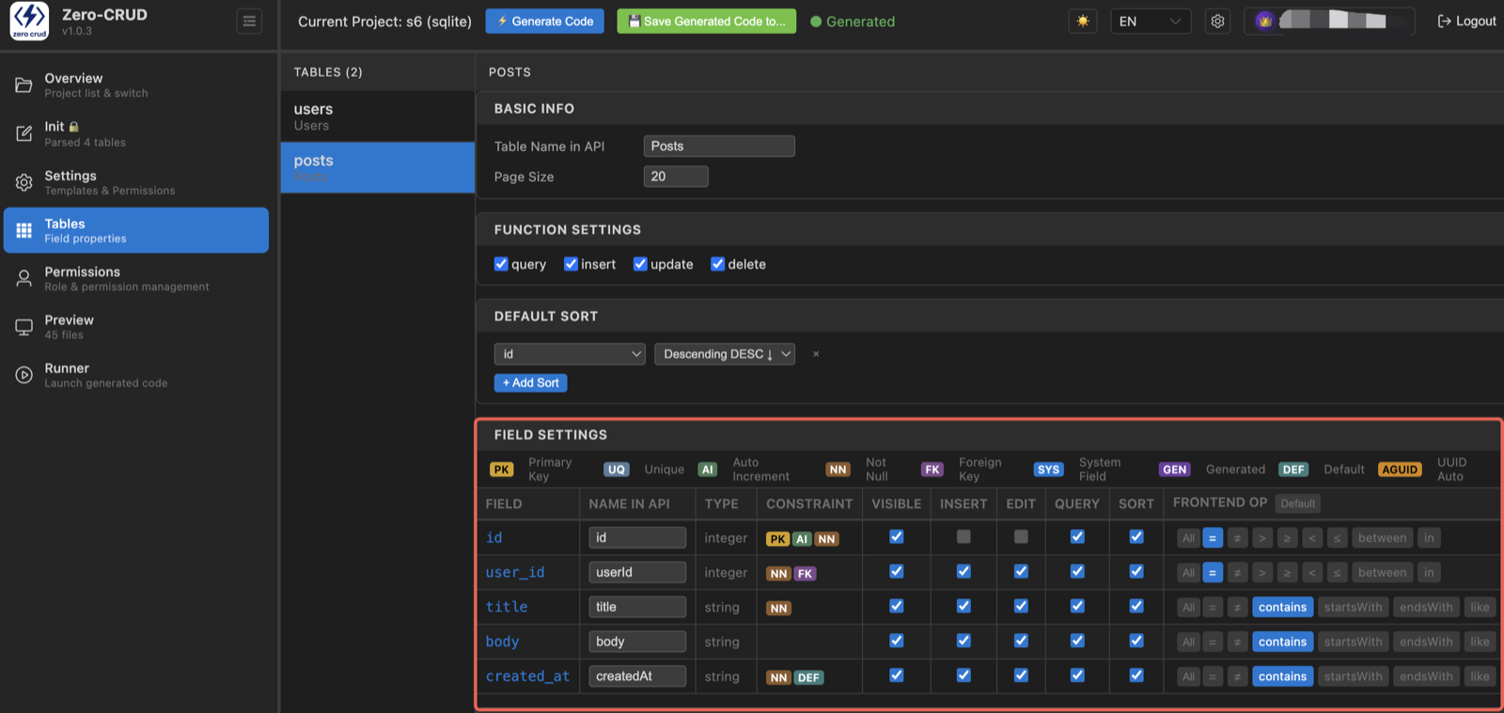Click the Zero-CRUD logo icon
The height and width of the screenshot is (713, 1504).
click(29, 21)
